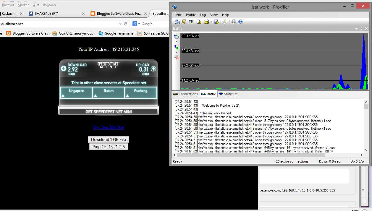Click the '14.2 KB/sec' graph label
Image resolution: width=372 pixels, height=211 pixels.
click(x=190, y=80)
